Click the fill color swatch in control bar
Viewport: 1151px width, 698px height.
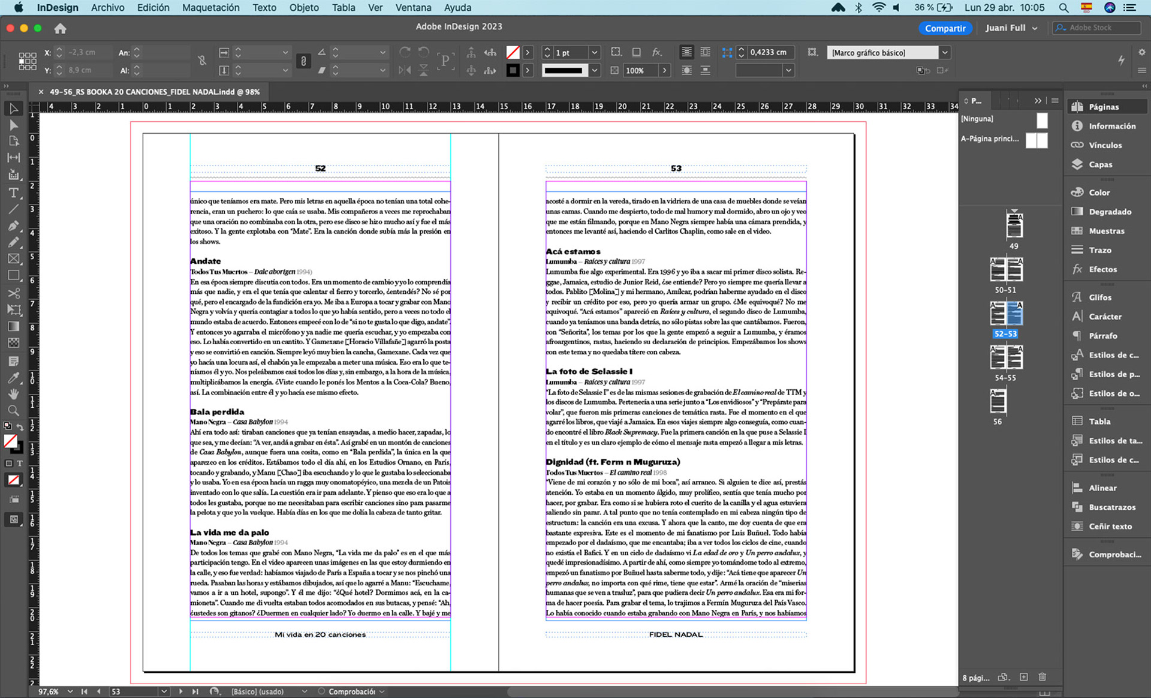click(513, 53)
